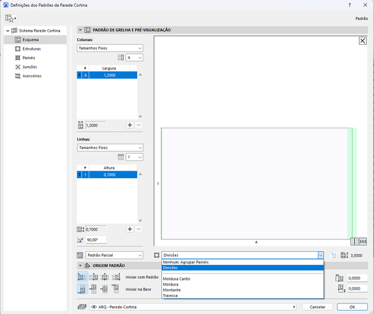374x314 pixels.
Task: Open the Painéis page
Action: pyautogui.click(x=29, y=58)
